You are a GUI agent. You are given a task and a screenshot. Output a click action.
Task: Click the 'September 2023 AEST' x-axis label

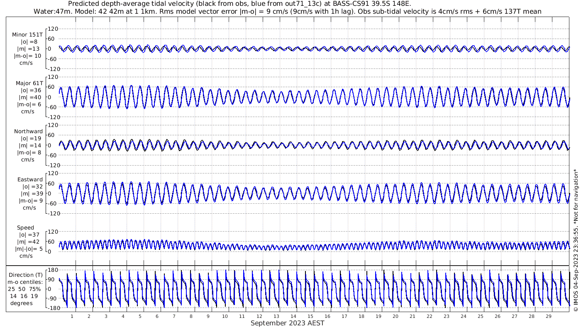(287, 323)
